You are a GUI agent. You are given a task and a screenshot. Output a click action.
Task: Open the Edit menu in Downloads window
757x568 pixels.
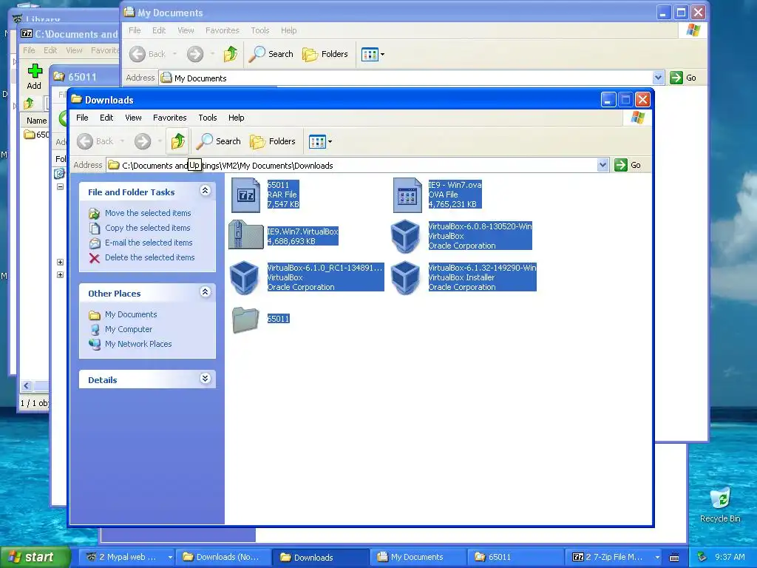click(x=106, y=118)
